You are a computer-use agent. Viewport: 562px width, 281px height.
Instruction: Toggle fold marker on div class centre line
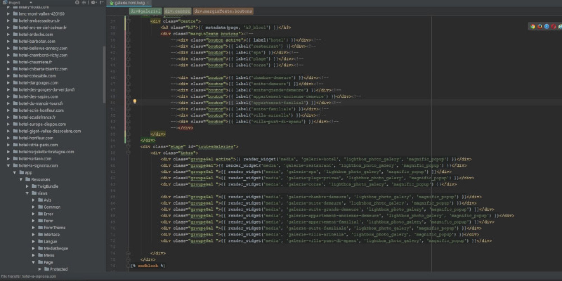128,21
